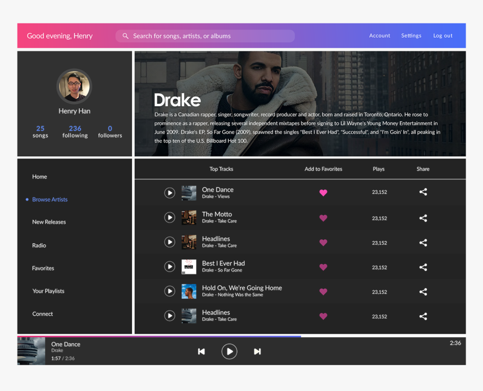Click Best I Ever Had album art
The image size is (483, 391).
(189, 266)
